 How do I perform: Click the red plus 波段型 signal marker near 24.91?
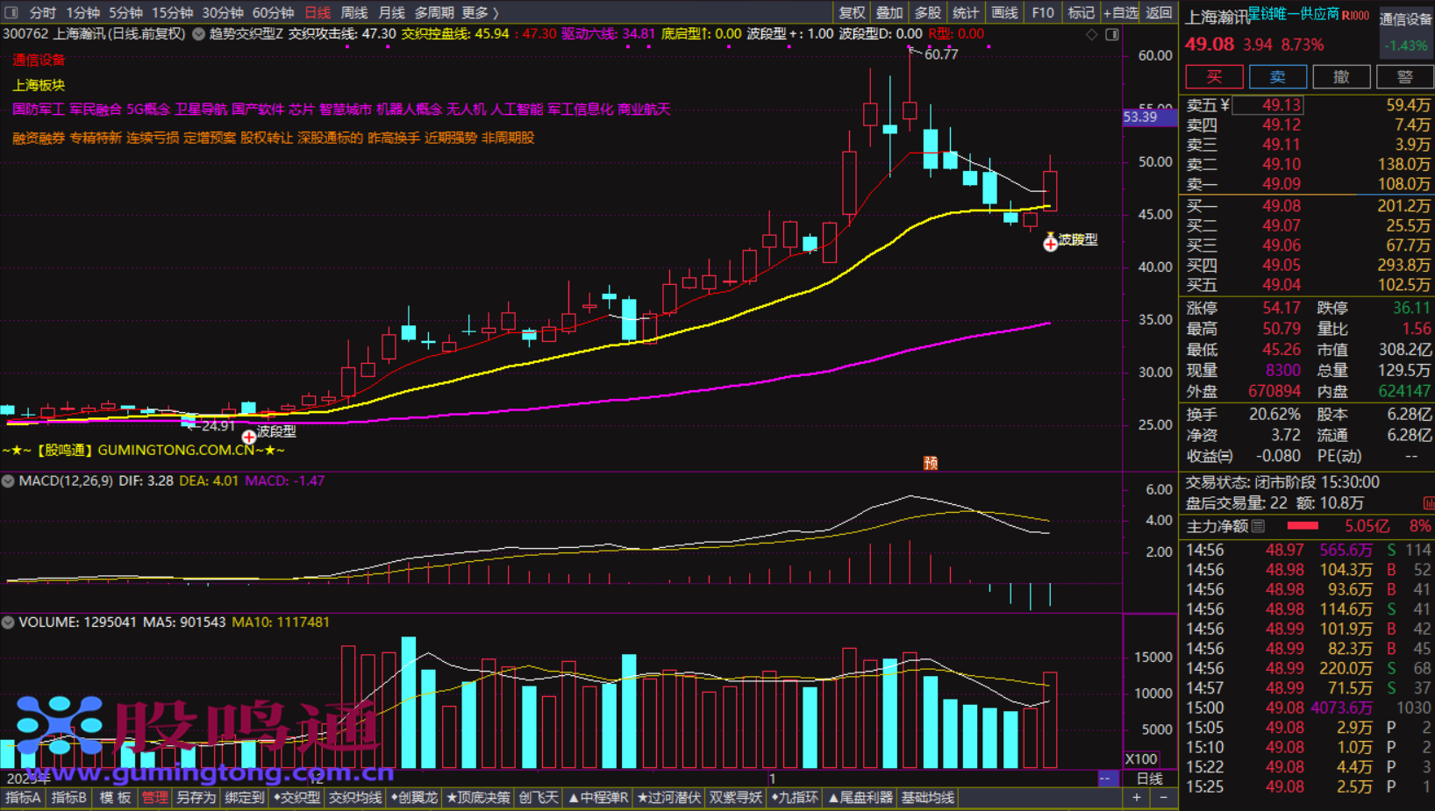249,436
